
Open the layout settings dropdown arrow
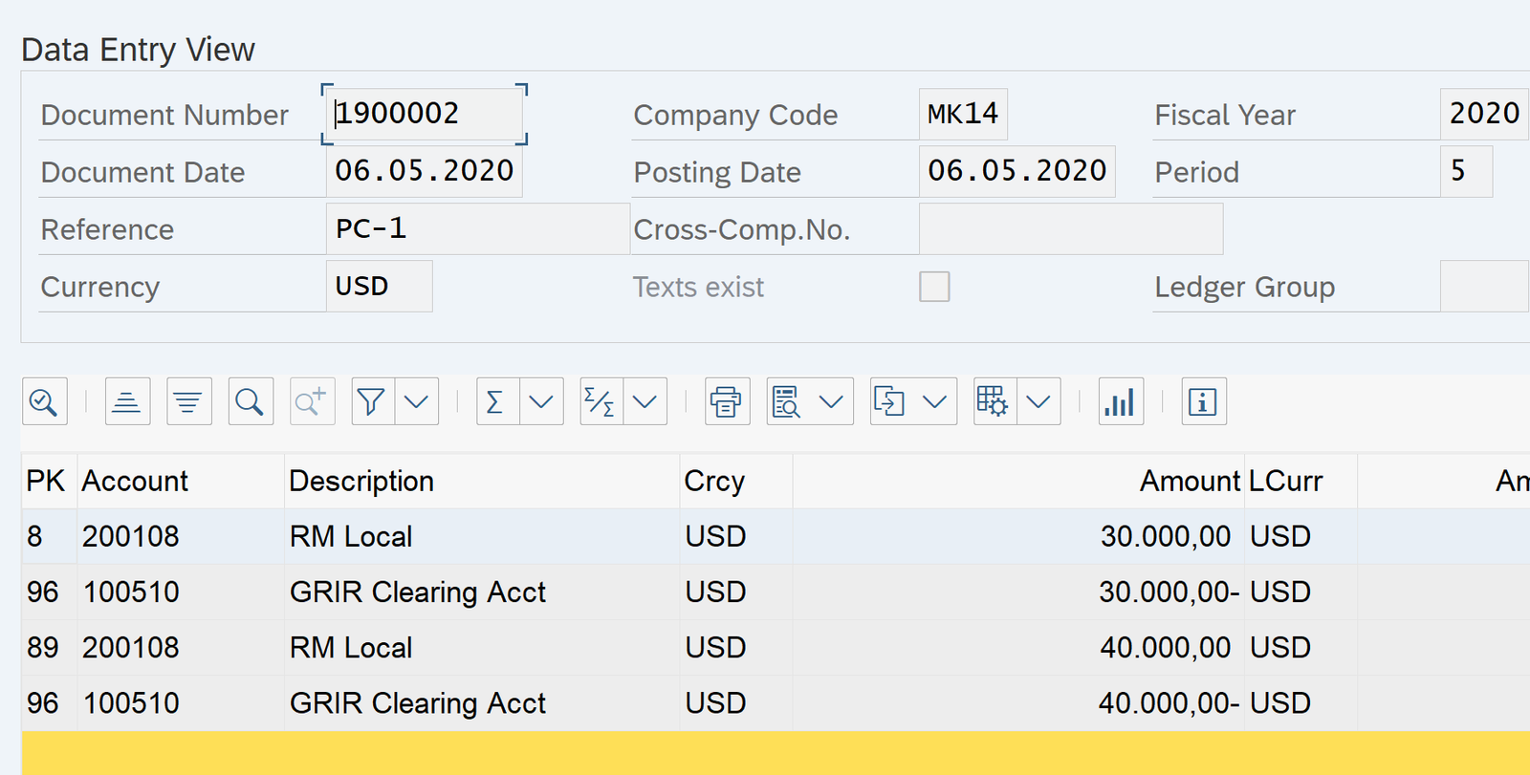pyautogui.click(x=1038, y=402)
